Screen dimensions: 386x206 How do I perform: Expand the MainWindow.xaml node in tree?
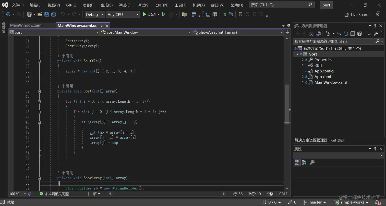(303, 82)
